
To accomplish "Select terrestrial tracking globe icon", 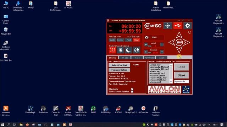I will [137, 50].
